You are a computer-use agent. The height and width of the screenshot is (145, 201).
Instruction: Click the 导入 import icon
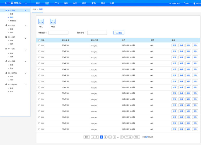pyautogui.click(x=41, y=22)
